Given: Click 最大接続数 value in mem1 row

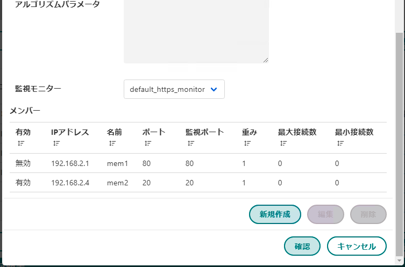Looking at the screenshot, I should click(x=280, y=163).
